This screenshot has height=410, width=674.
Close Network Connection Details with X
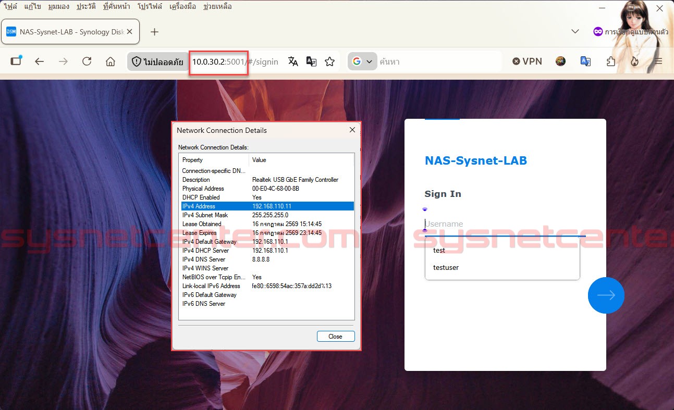point(352,130)
